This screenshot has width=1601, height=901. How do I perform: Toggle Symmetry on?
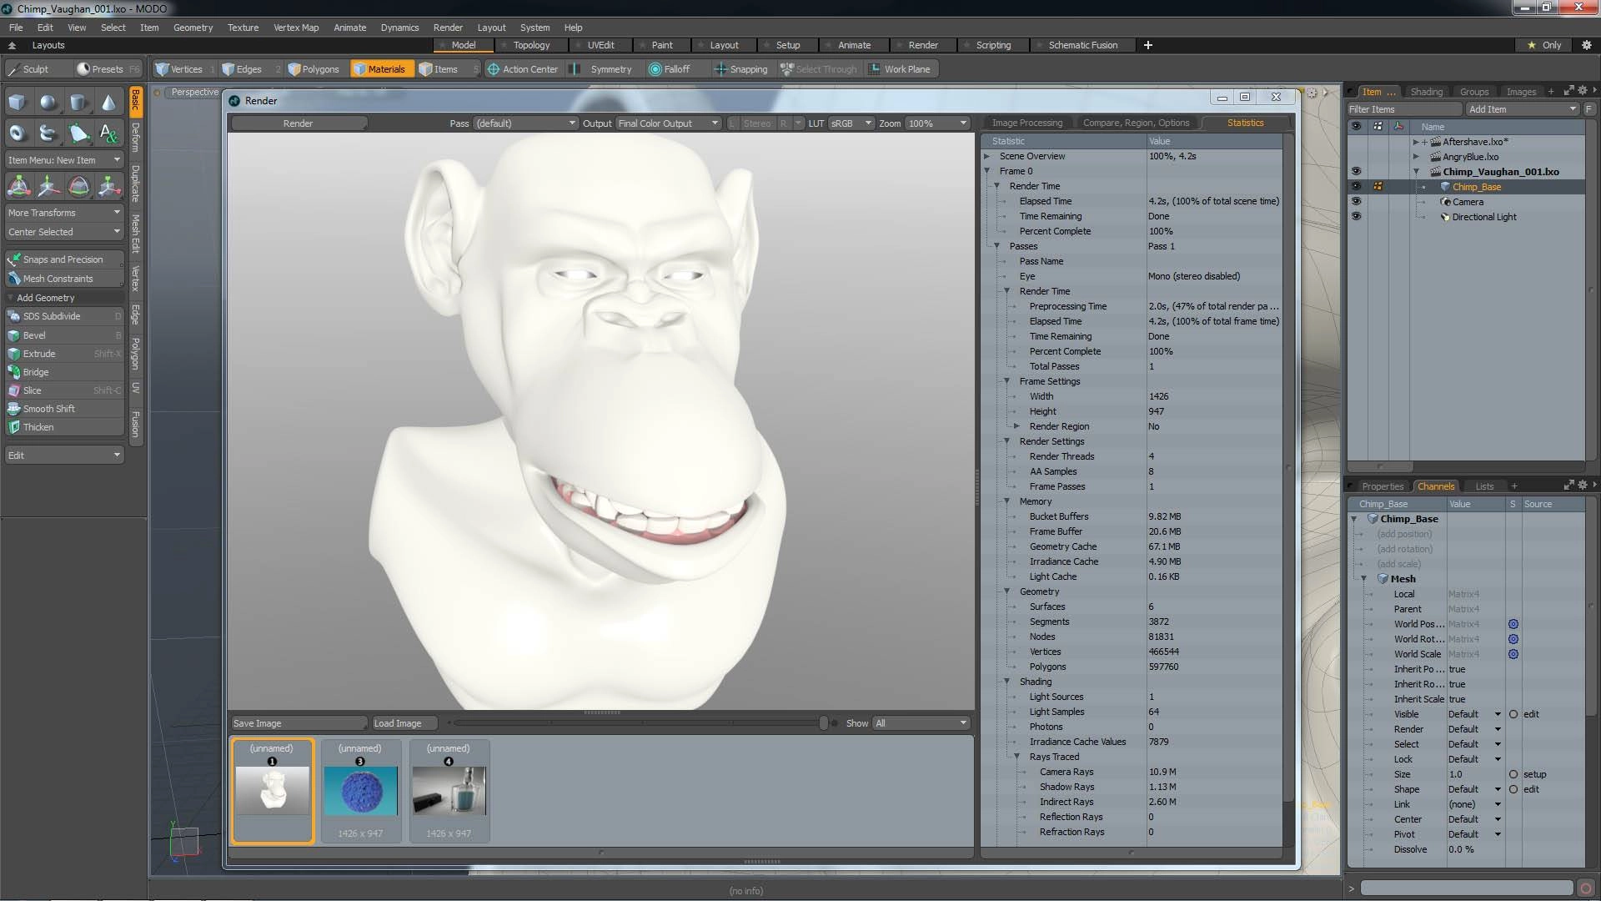pos(603,69)
